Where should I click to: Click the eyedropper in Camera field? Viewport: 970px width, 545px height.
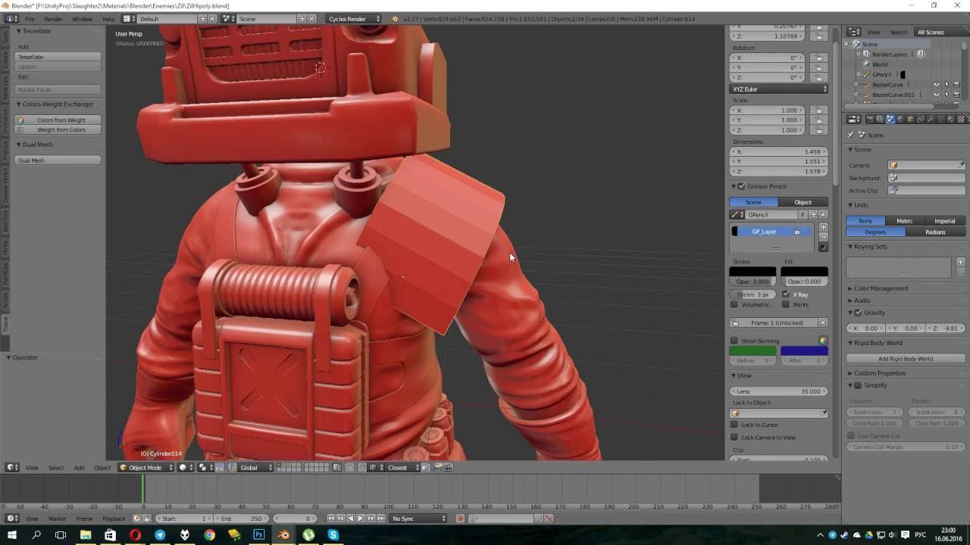(x=961, y=165)
